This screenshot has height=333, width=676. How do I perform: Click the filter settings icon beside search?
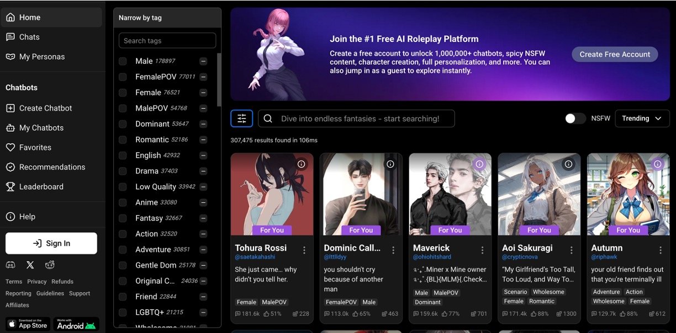[x=242, y=119]
